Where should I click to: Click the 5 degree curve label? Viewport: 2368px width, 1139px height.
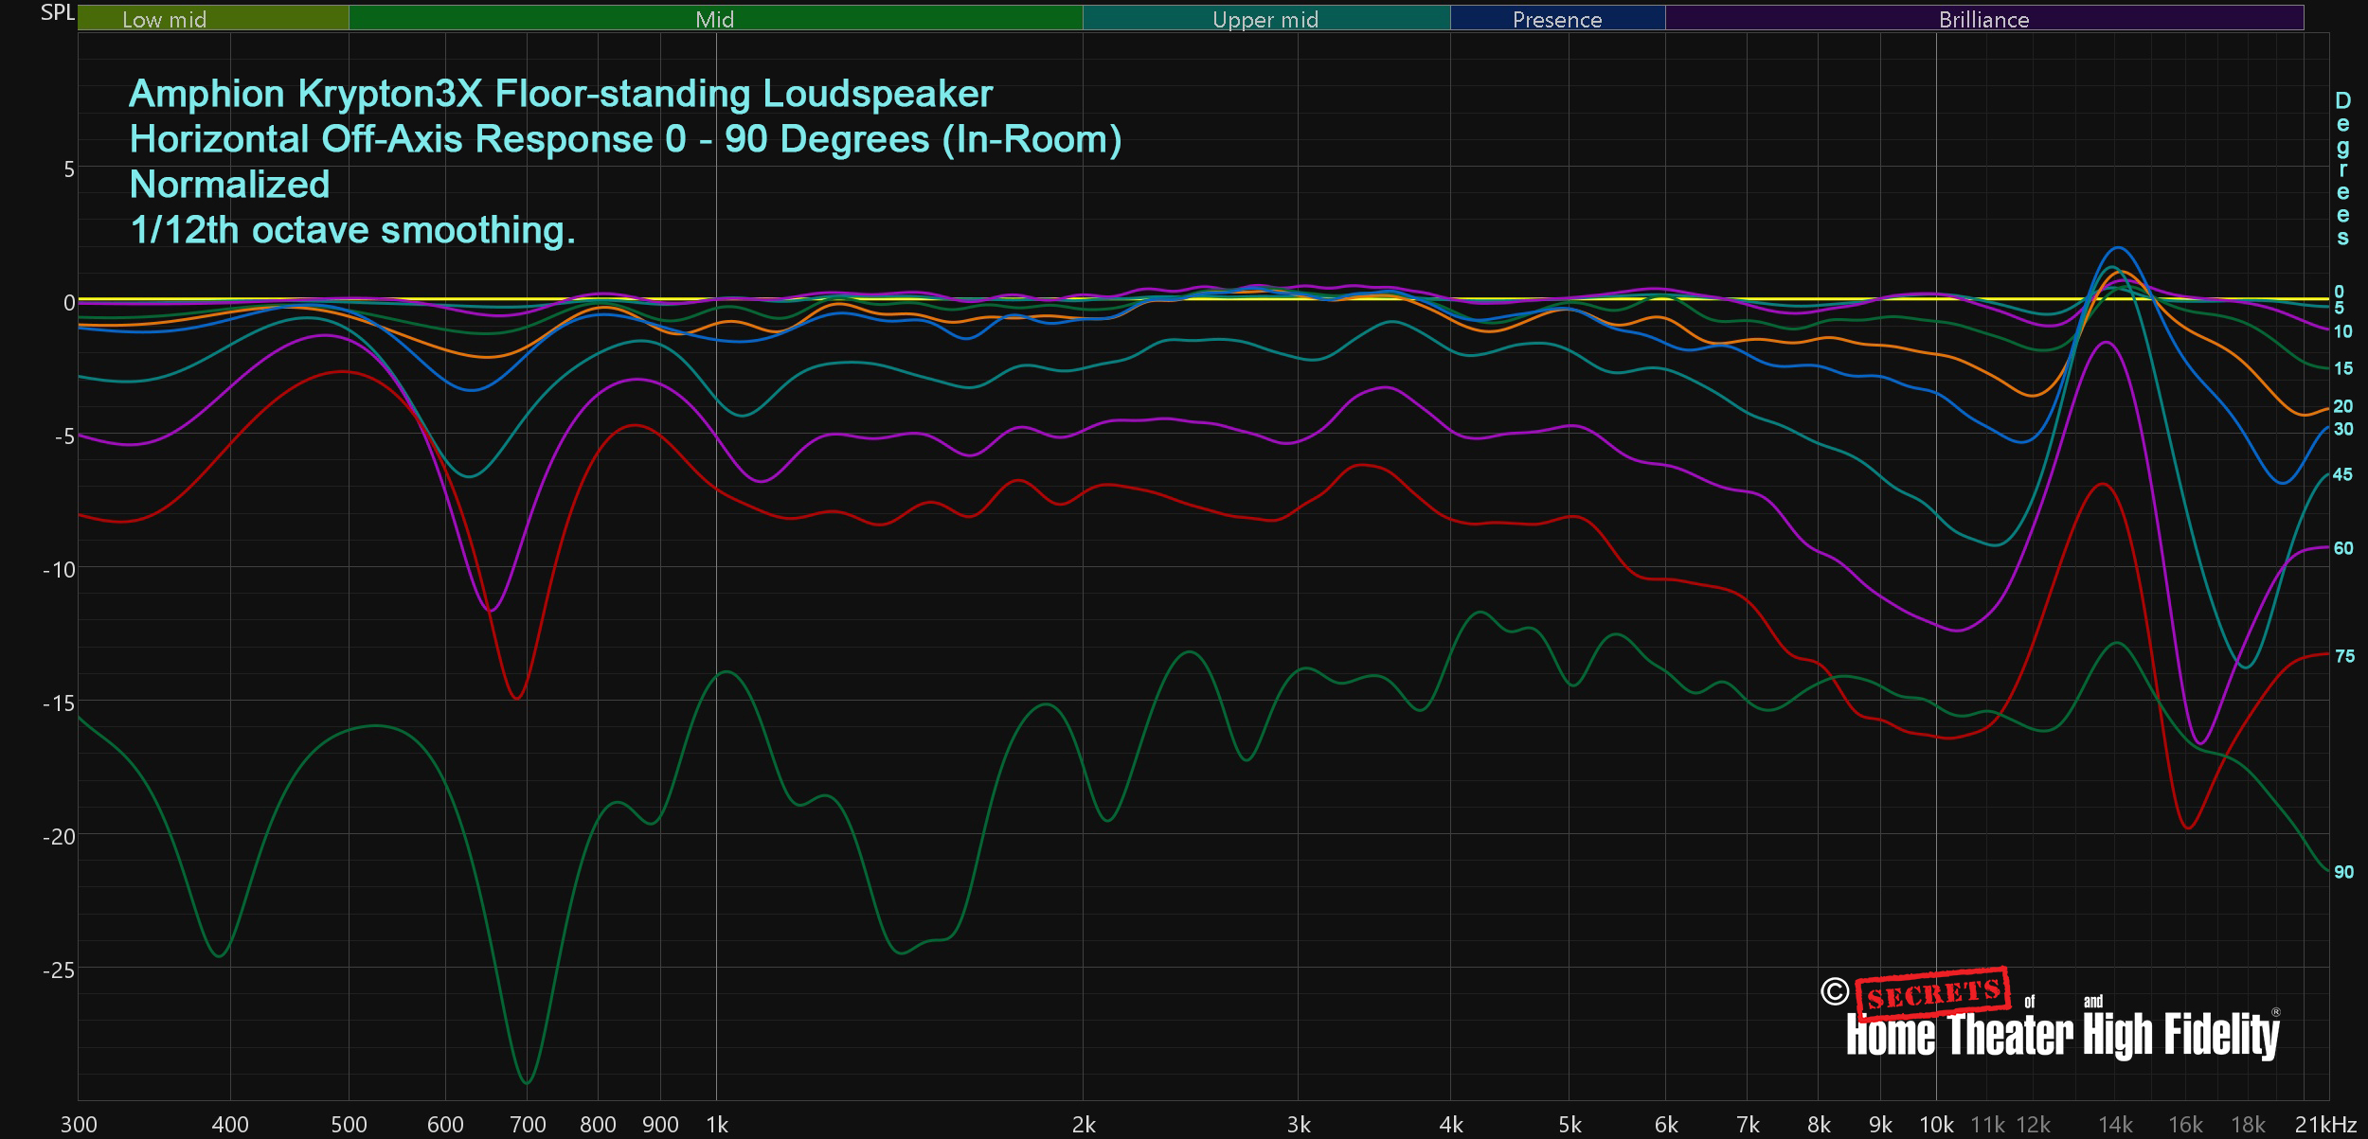tap(2339, 308)
